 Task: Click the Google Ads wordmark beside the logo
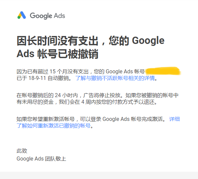(47, 16)
